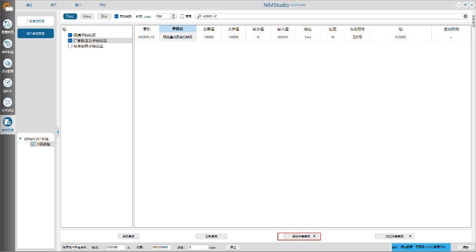Click the blue status message bar
The image size is (476, 252).
pos(421,247)
